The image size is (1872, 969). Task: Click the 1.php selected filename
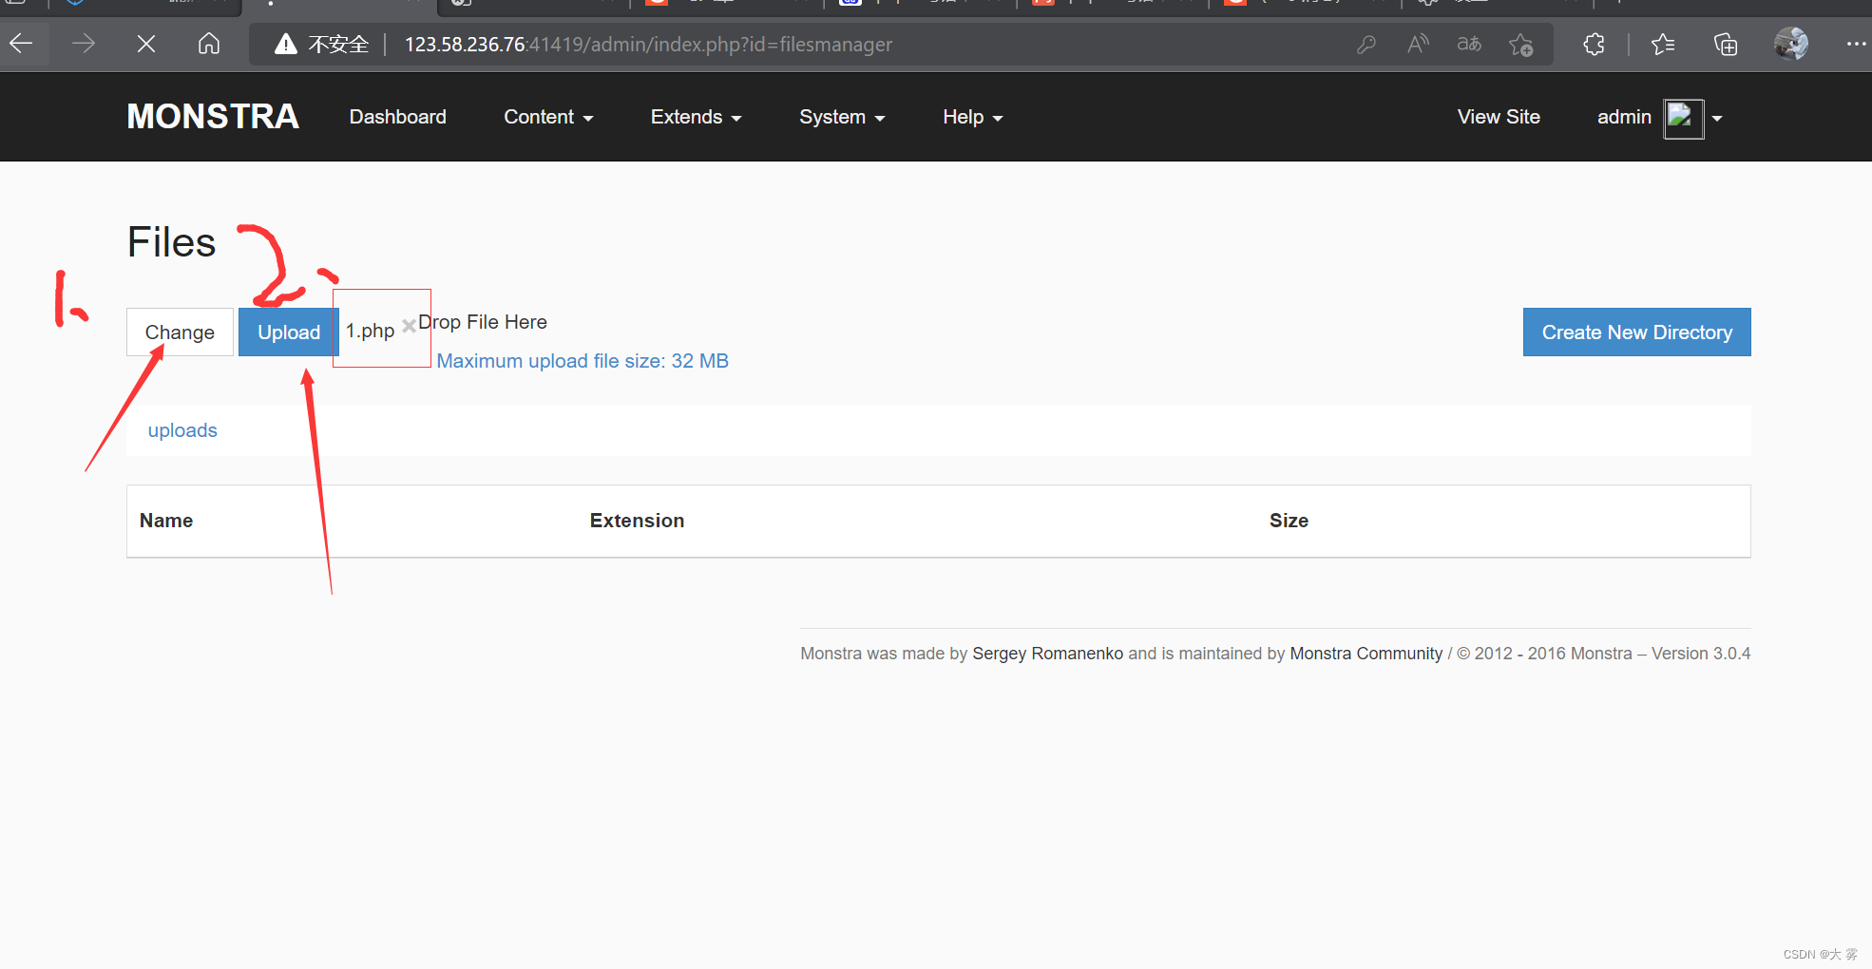pyautogui.click(x=370, y=331)
